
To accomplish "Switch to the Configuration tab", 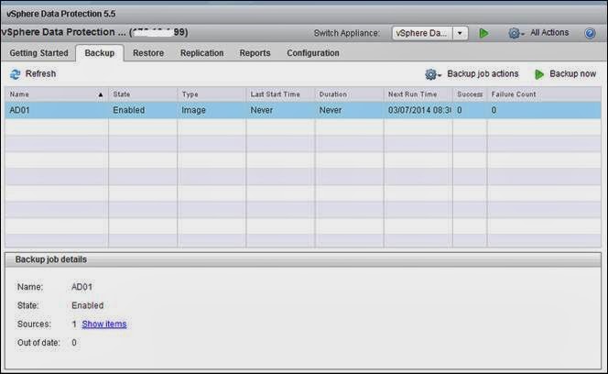I will pyautogui.click(x=313, y=53).
